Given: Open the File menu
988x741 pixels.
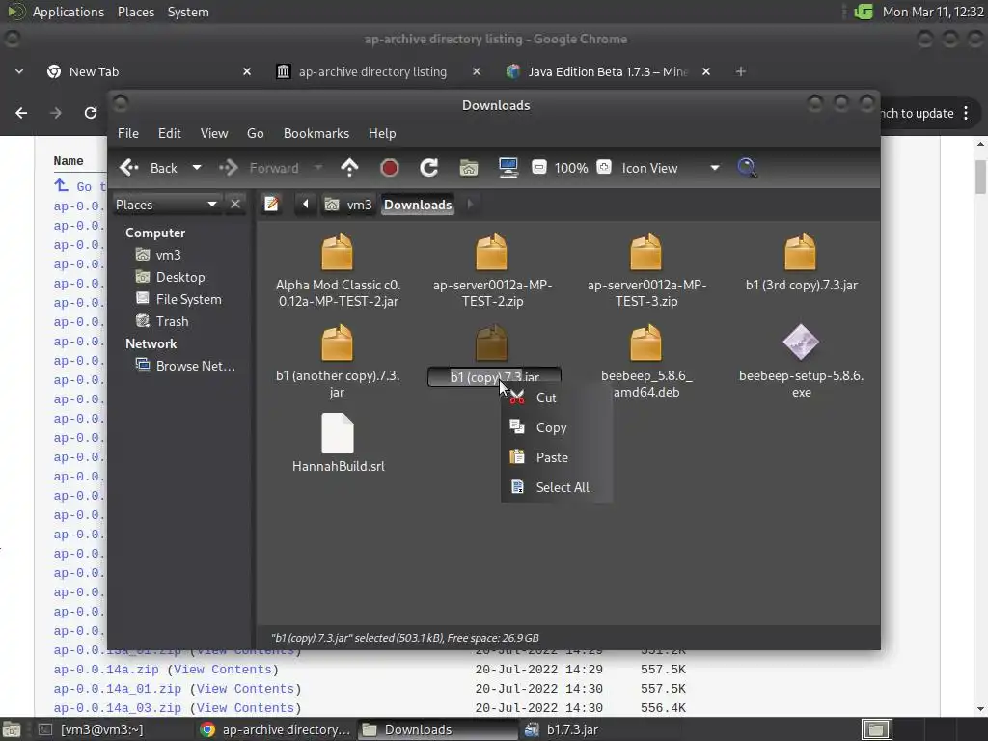Looking at the screenshot, I should point(128,133).
